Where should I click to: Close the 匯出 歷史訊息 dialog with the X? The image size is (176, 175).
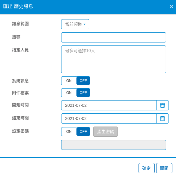(x=172, y=7)
